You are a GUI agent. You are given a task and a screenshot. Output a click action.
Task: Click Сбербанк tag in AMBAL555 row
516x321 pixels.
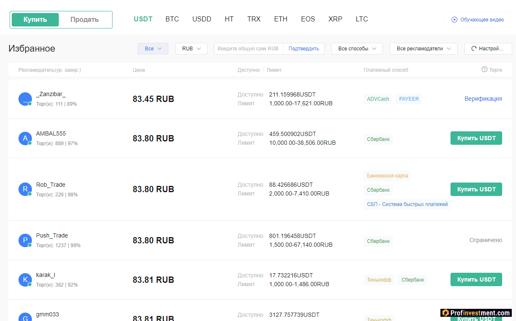tap(378, 139)
